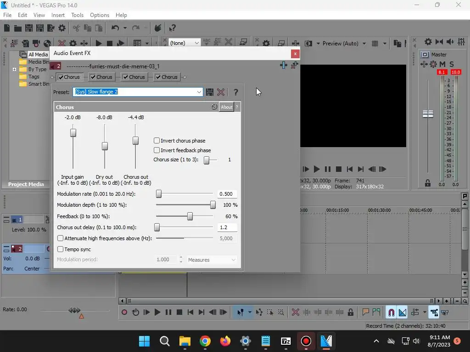The height and width of the screenshot is (352, 470).
Task: Open project folder icon in toolbar
Action: pos(18,28)
